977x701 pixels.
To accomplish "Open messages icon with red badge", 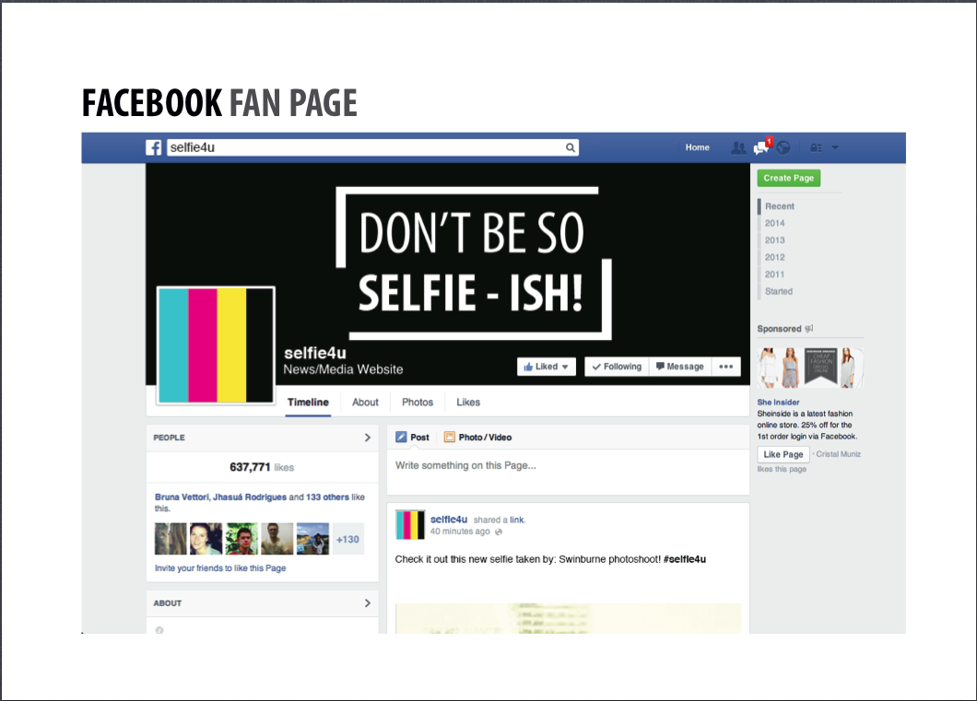I will (761, 147).
